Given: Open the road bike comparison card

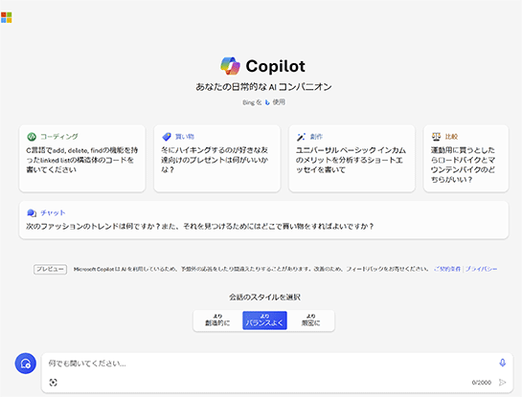Looking at the screenshot, I should coord(465,158).
